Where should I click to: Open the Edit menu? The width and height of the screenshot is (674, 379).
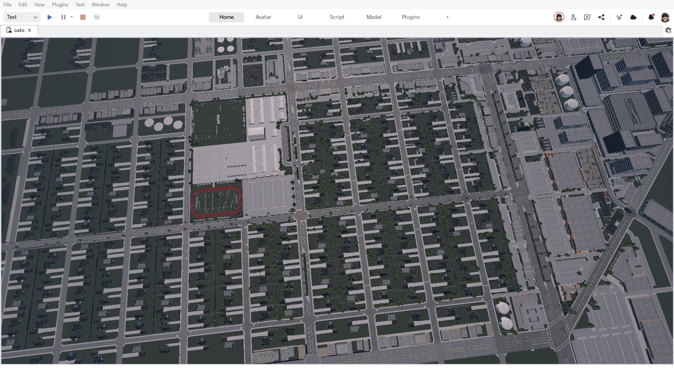[23, 4]
